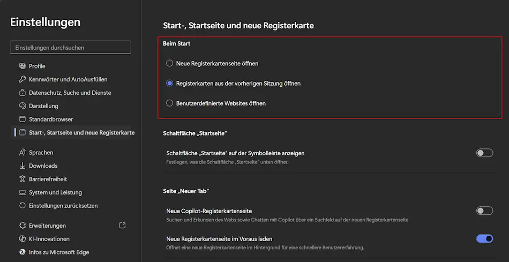Click the 'Einstellungen durchsuchen' search field
The width and height of the screenshot is (509, 262).
(x=70, y=48)
